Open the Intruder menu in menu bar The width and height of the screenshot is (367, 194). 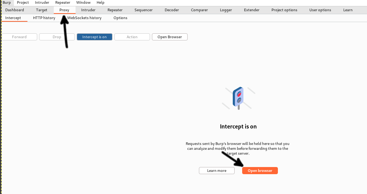click(x=42, y=3)
